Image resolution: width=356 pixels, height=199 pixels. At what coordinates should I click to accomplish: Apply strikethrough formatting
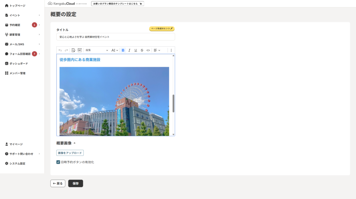pos(142,50)
